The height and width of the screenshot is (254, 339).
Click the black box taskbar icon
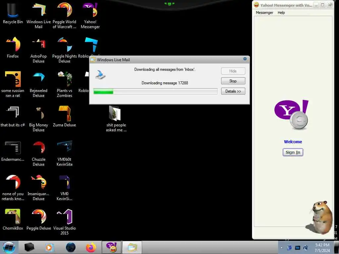[29, 247]
